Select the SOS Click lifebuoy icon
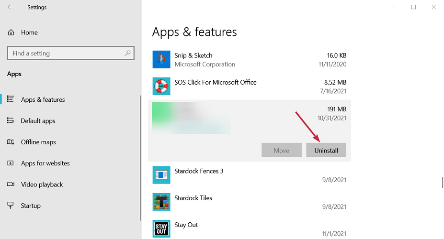The image size is (444, 239). coord(161,86)
